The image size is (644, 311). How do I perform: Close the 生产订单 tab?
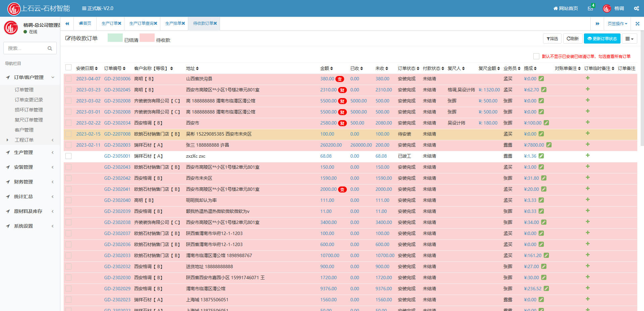[x=120, y=23]
